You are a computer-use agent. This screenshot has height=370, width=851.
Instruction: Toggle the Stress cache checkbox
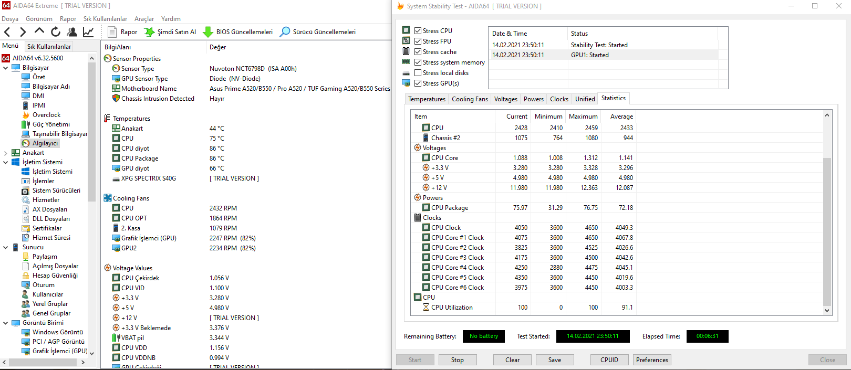[x=418, y=51]
